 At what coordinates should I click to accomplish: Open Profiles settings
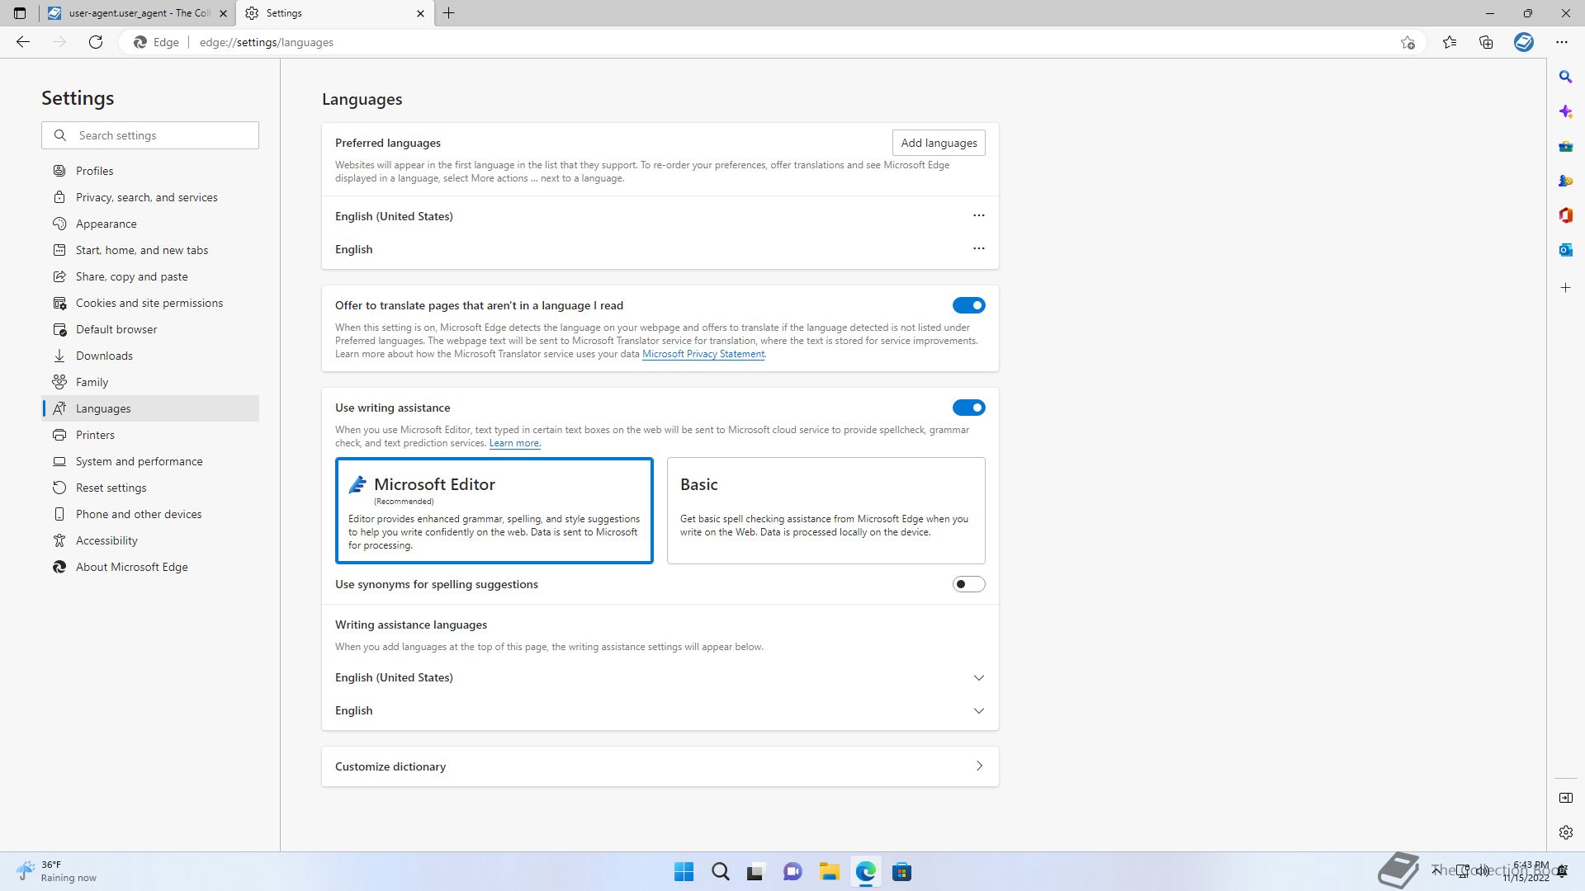coord(150,171)
